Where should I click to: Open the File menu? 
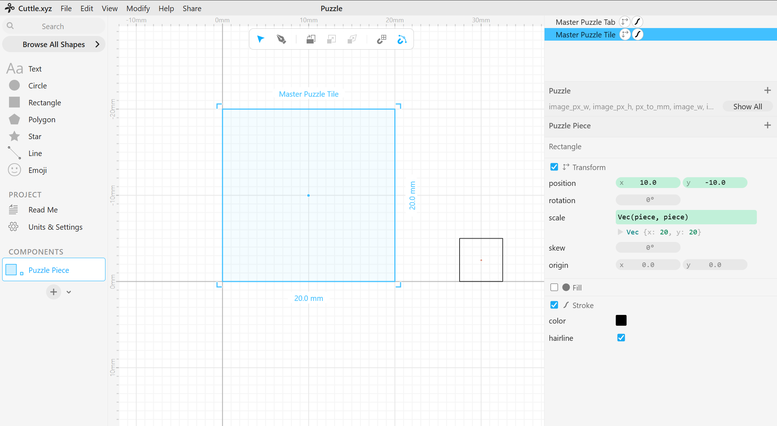66,8
